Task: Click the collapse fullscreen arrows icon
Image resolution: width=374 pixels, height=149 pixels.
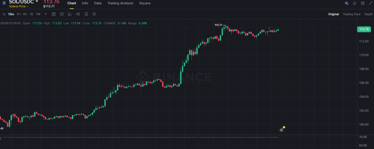Action: (x=370, y=3)
